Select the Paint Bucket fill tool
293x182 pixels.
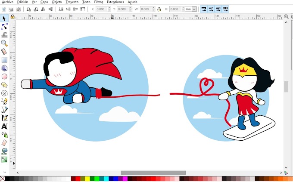click(x=4, y=151)
